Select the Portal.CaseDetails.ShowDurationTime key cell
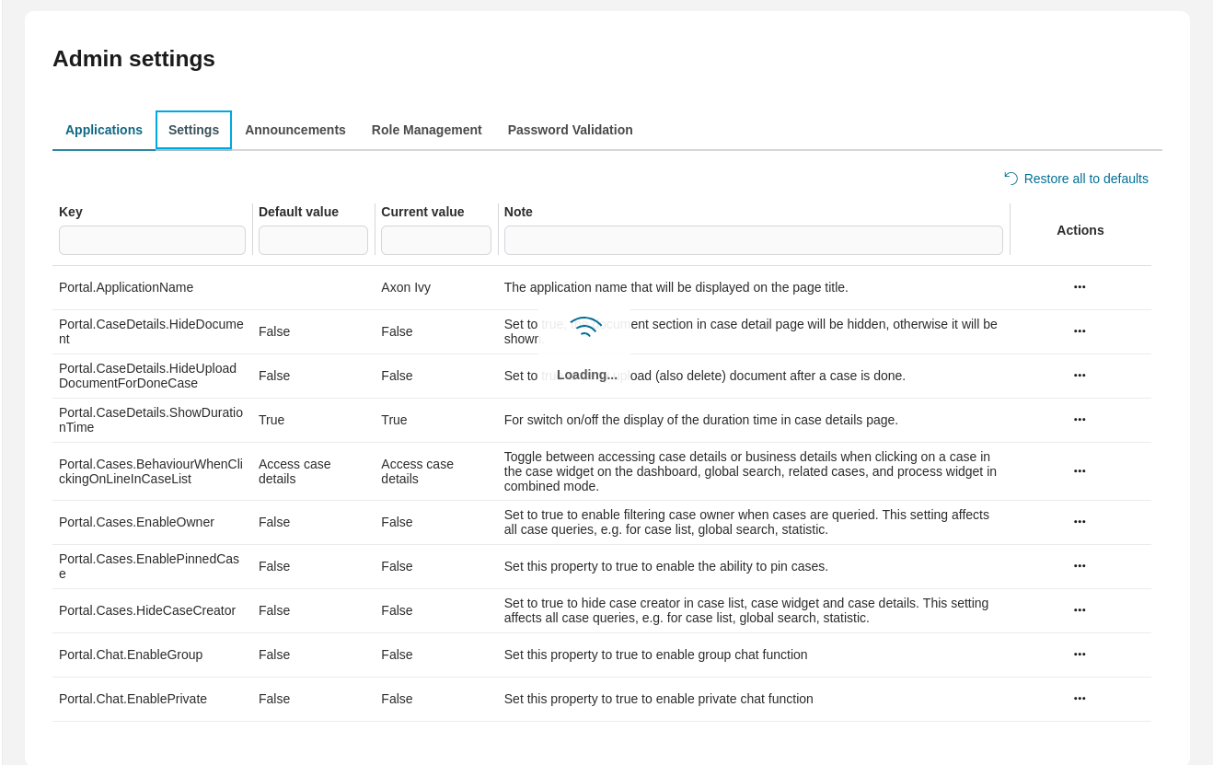Image resolution: width=1213 pixels, height=765 pixels. tap(151, 420)
